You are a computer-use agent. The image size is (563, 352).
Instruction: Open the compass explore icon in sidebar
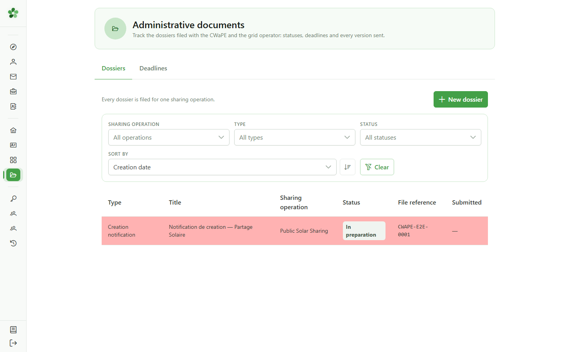(13, 47)
